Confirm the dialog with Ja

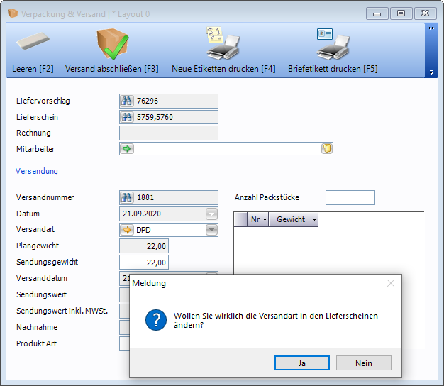tap(302, 363)
